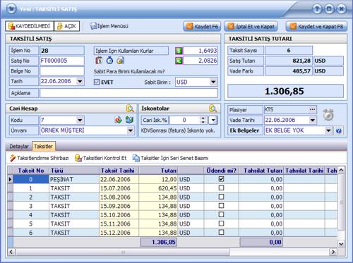The width and height of the screenshot is (353, 263).
Task: Expand the Ünvanı customer dropdown
Action: pos(130,130)
